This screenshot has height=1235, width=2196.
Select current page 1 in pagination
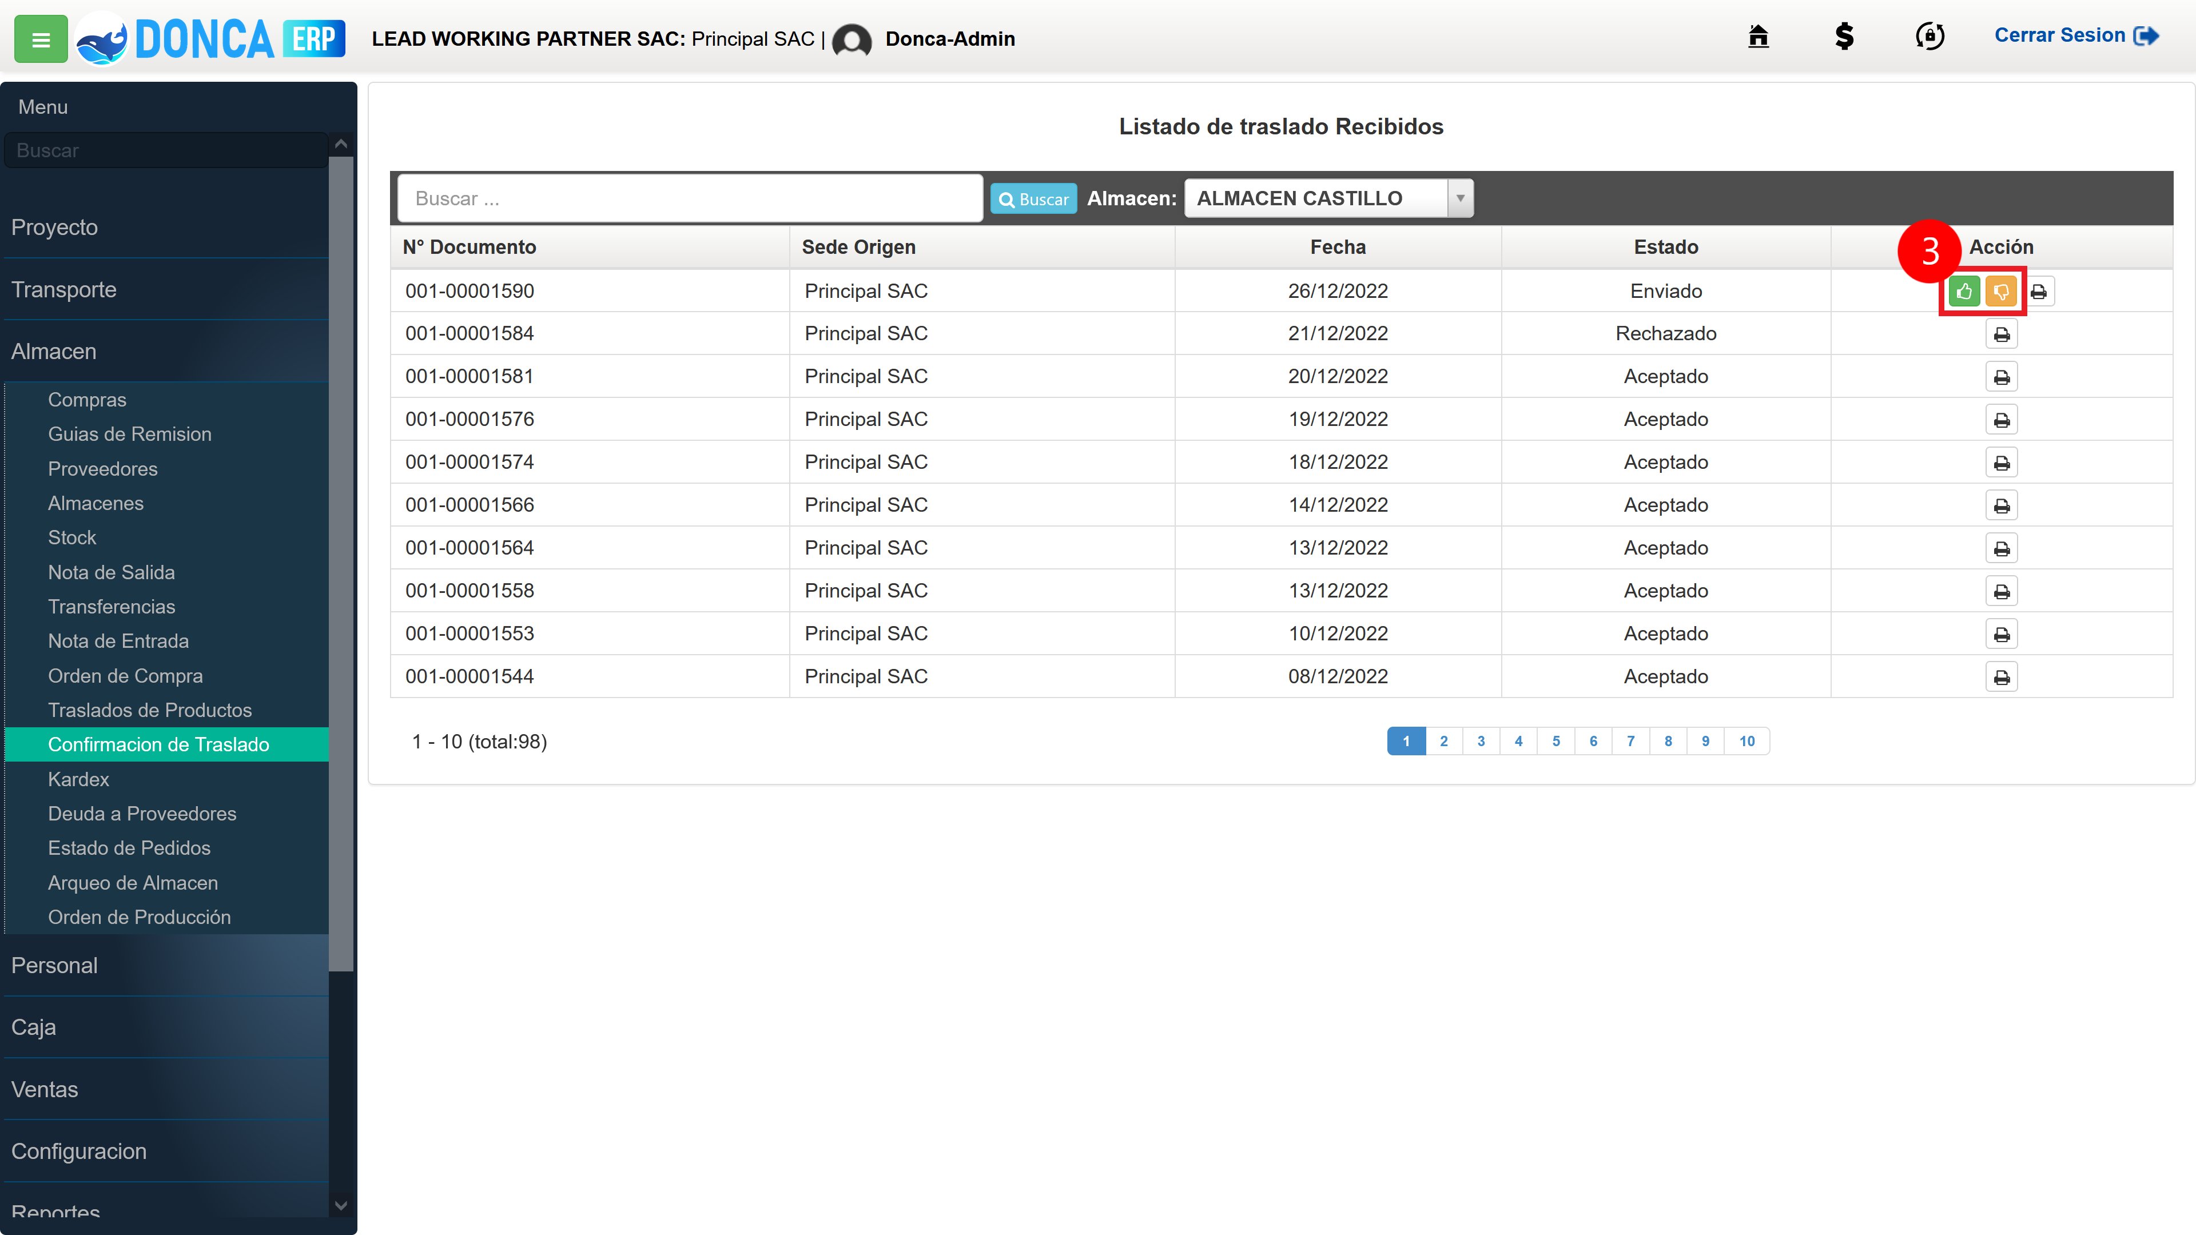tap(1406, 742)
